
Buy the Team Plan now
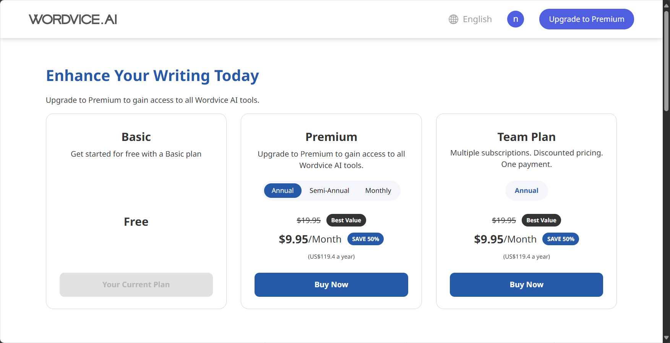coord(526,285)
